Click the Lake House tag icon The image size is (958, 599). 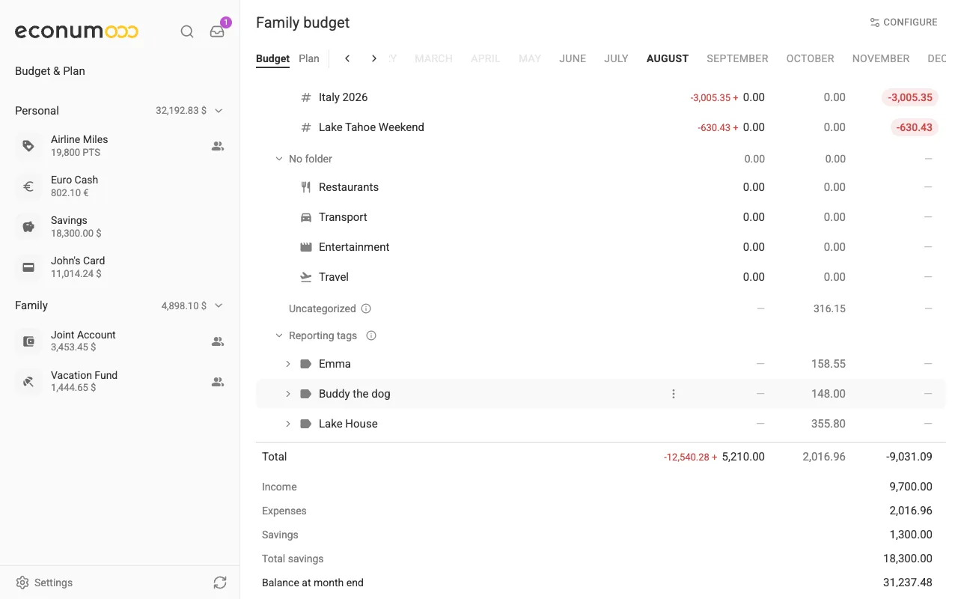305,424
